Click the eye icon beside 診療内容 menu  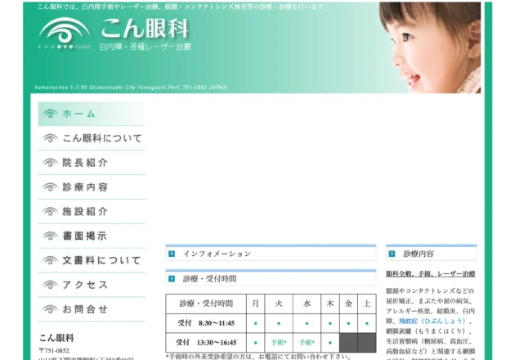click(x=50, y=187)
